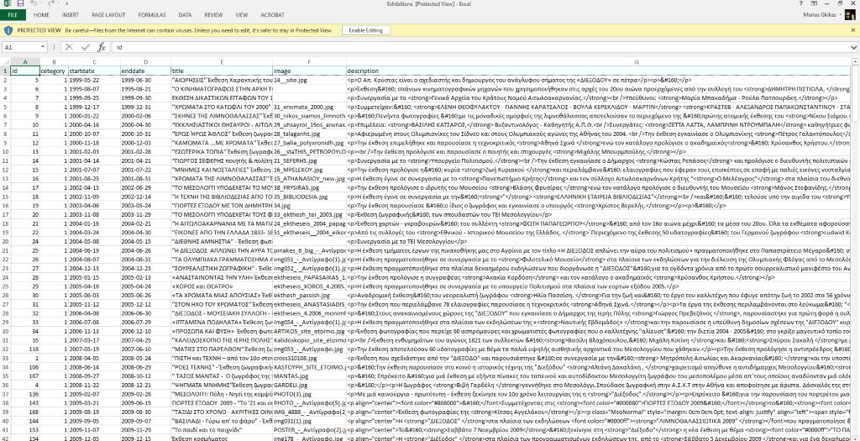Click the Redo arrow icon

tap(50, 4)
